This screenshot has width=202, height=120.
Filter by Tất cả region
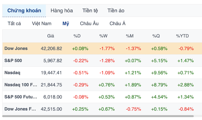click(x=14, y=24)
